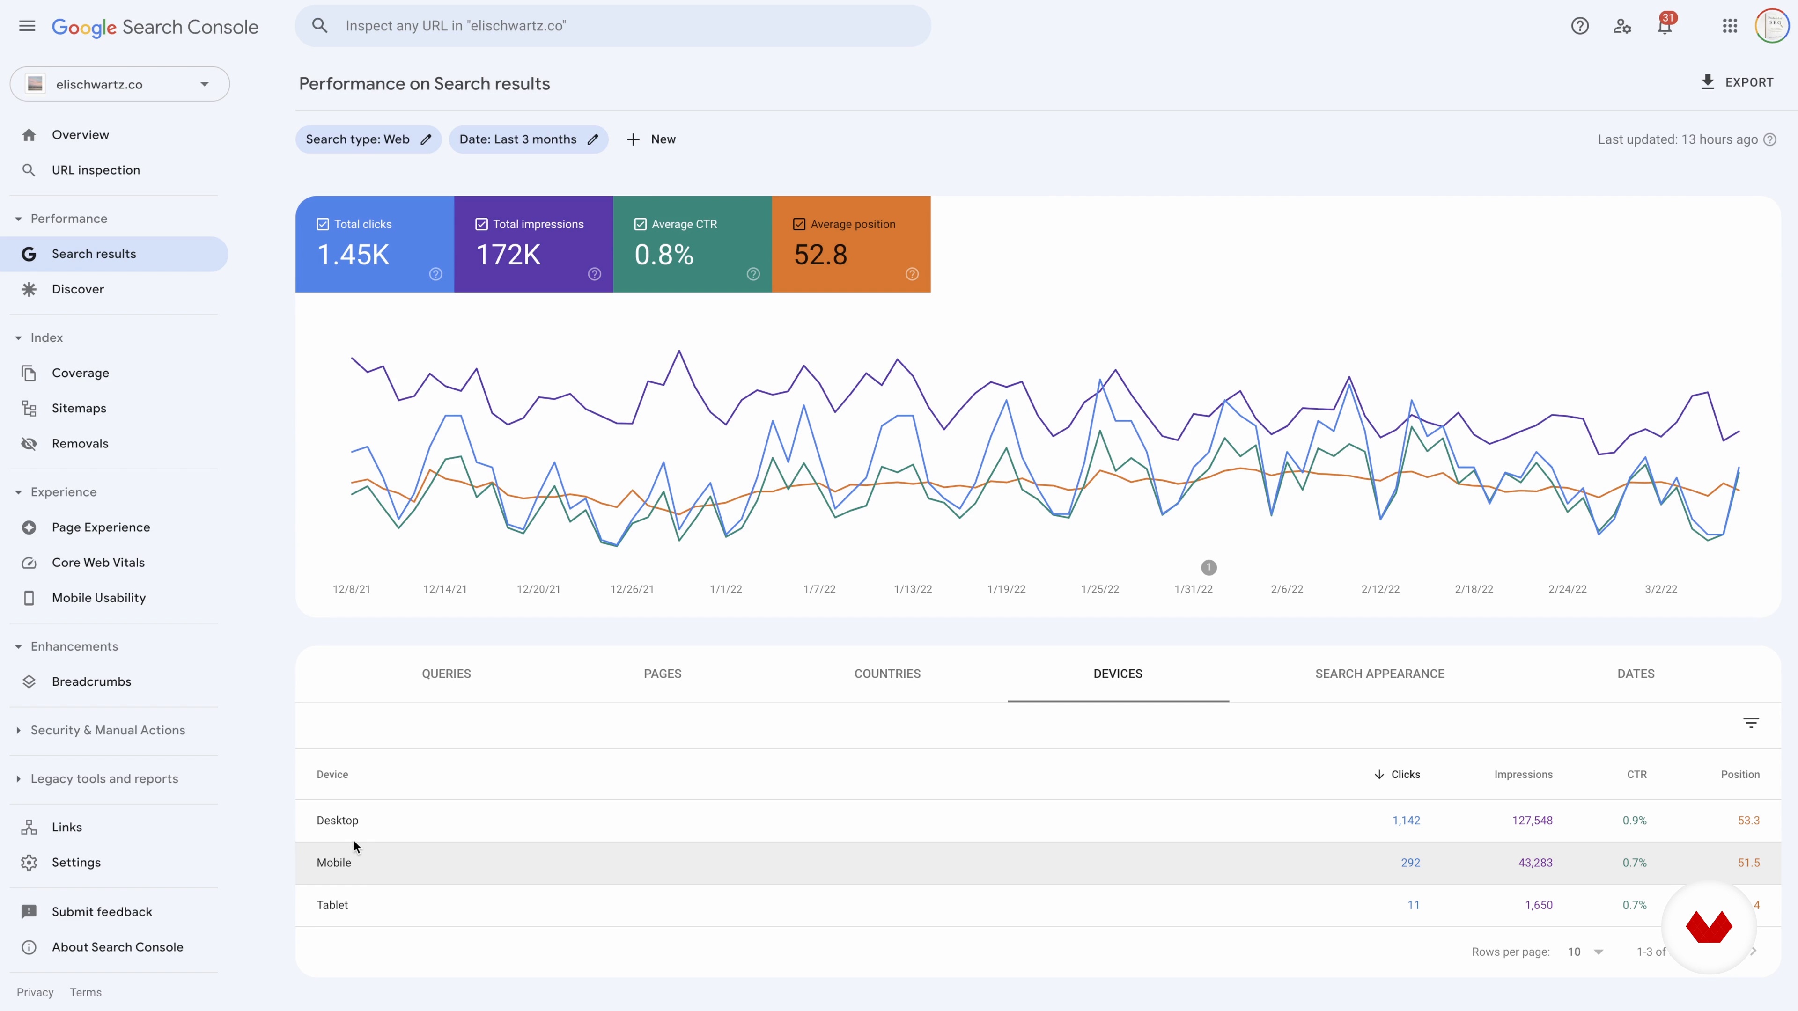The height and width of the screenshot is (1011, 1798).
Task: Click the Removals hidden-eye icon
Action: (x=29, y=444)
